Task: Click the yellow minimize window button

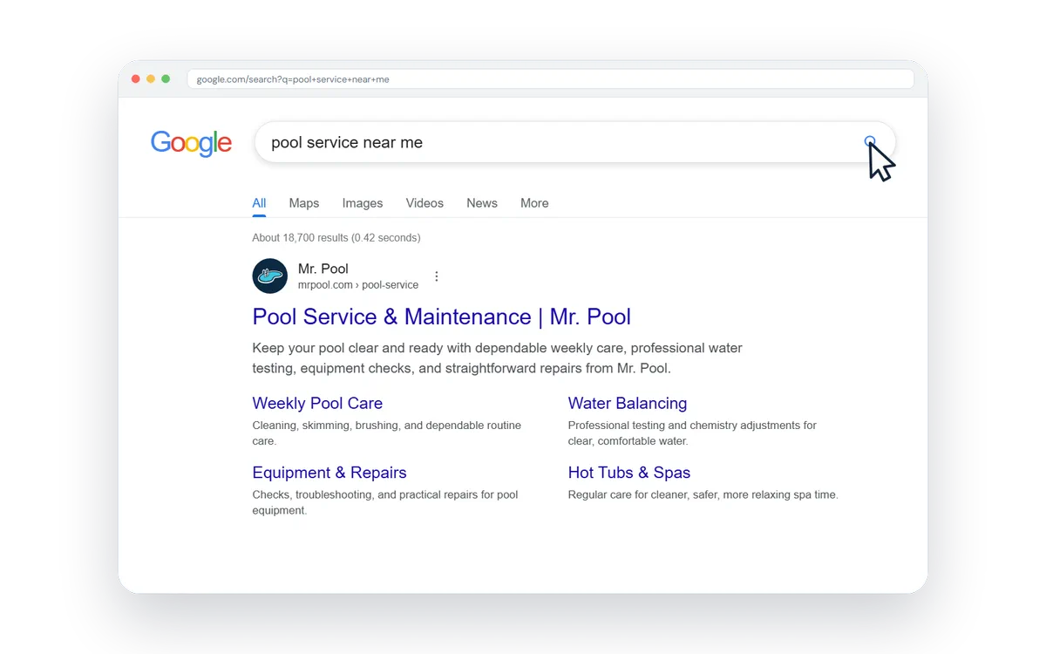Action: tap(151, 79)
